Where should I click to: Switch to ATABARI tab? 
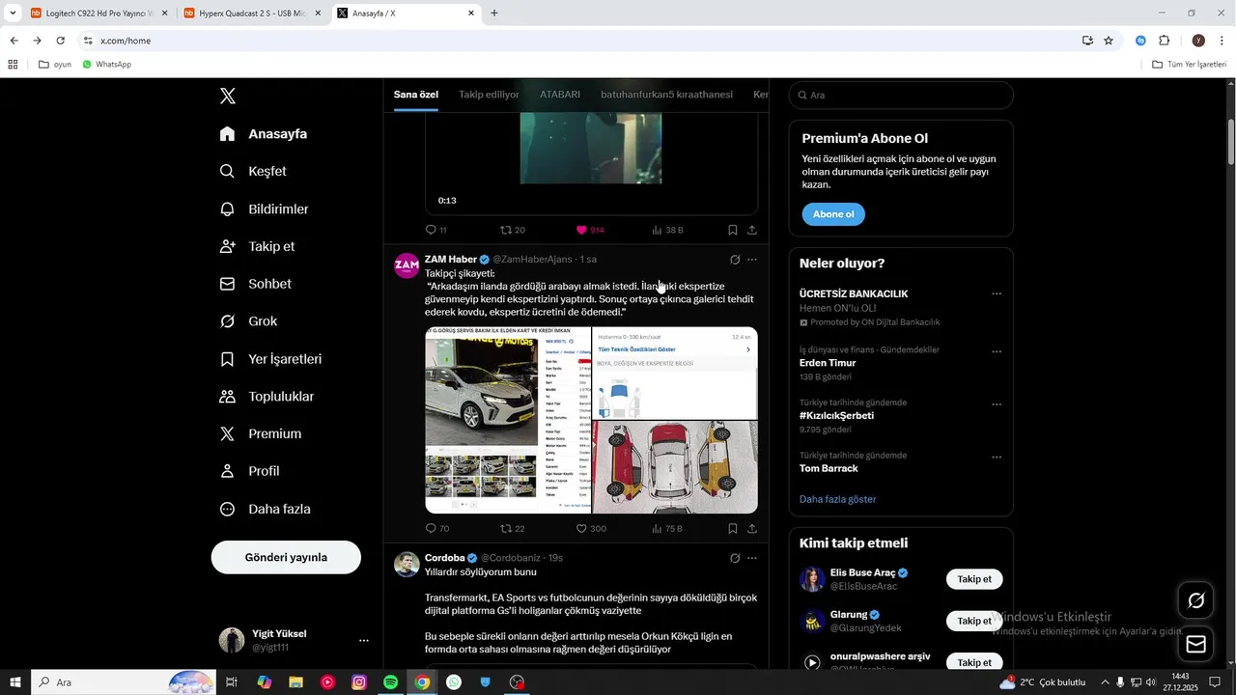coord(560,95)
